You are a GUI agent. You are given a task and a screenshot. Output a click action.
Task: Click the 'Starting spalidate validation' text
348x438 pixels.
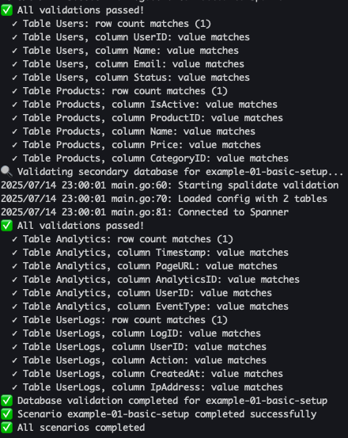(258, 185)
